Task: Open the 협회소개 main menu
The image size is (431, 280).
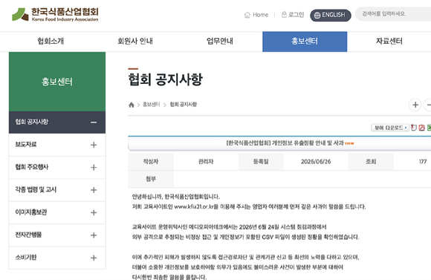Action: coord(51,41)
